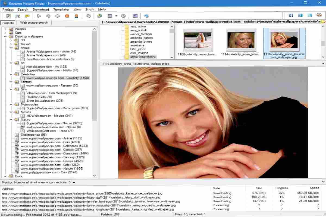Collapse the Nature folder in tree

pos(11,119)
